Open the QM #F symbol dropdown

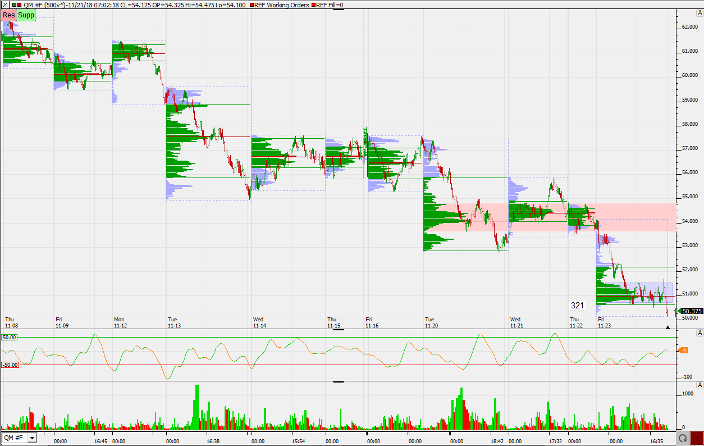[x=32, y=438]
